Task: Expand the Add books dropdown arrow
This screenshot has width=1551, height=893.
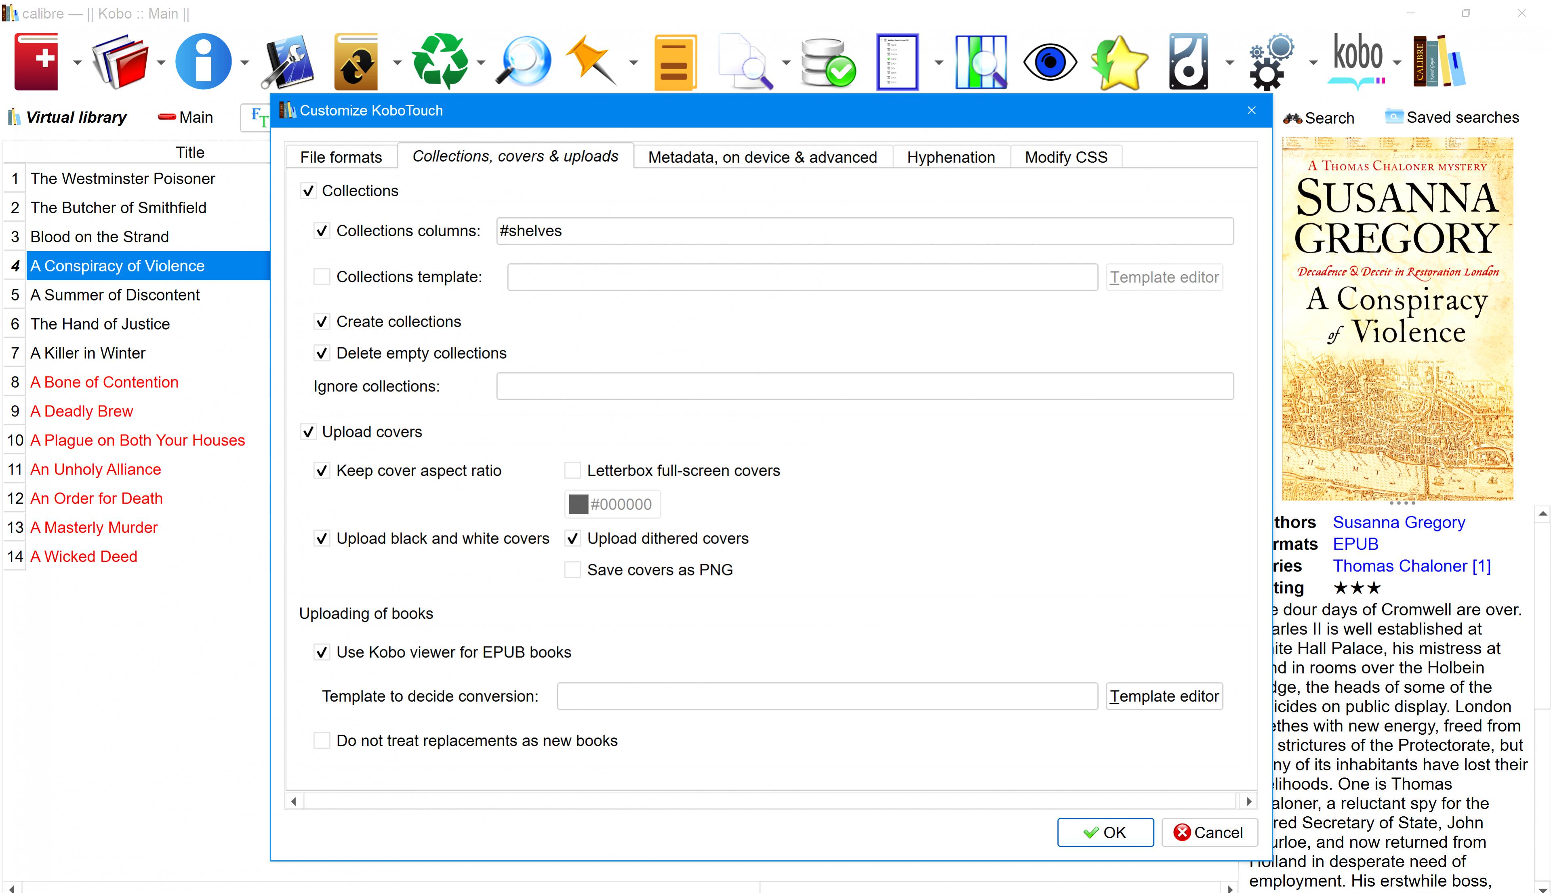Action: click(77, 63)
